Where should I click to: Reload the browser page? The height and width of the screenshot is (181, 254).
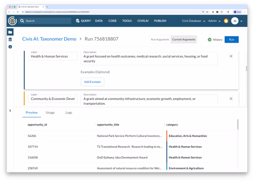click(x=18, y=12)
